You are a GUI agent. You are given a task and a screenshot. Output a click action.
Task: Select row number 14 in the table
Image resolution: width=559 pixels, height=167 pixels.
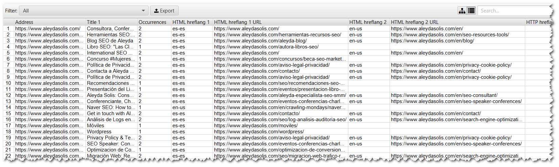click(x=8, y=107)
